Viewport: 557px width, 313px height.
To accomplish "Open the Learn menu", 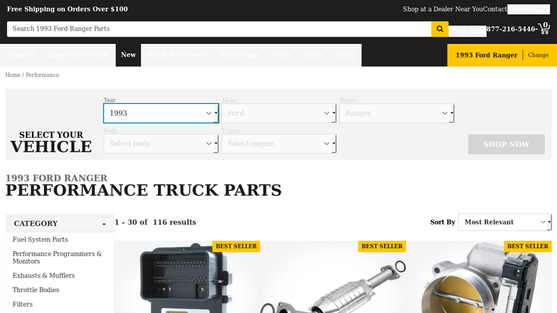I will (x=345, y=55).
